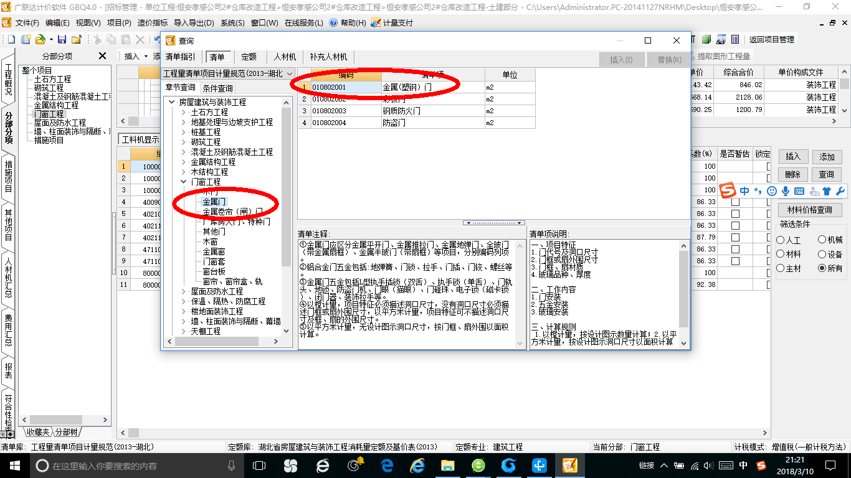Tick 是否暂估 checkbox in row 4

click(x=735, y=202)
